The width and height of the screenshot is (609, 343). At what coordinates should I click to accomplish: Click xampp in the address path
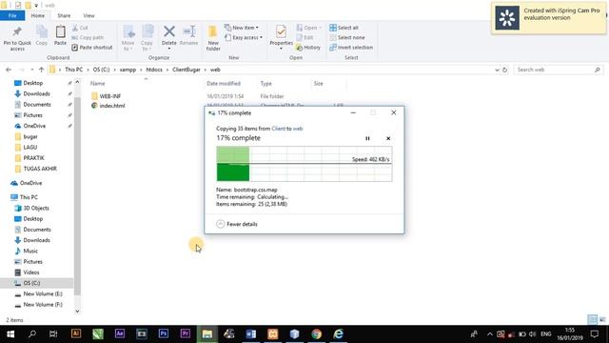point(128,70)
